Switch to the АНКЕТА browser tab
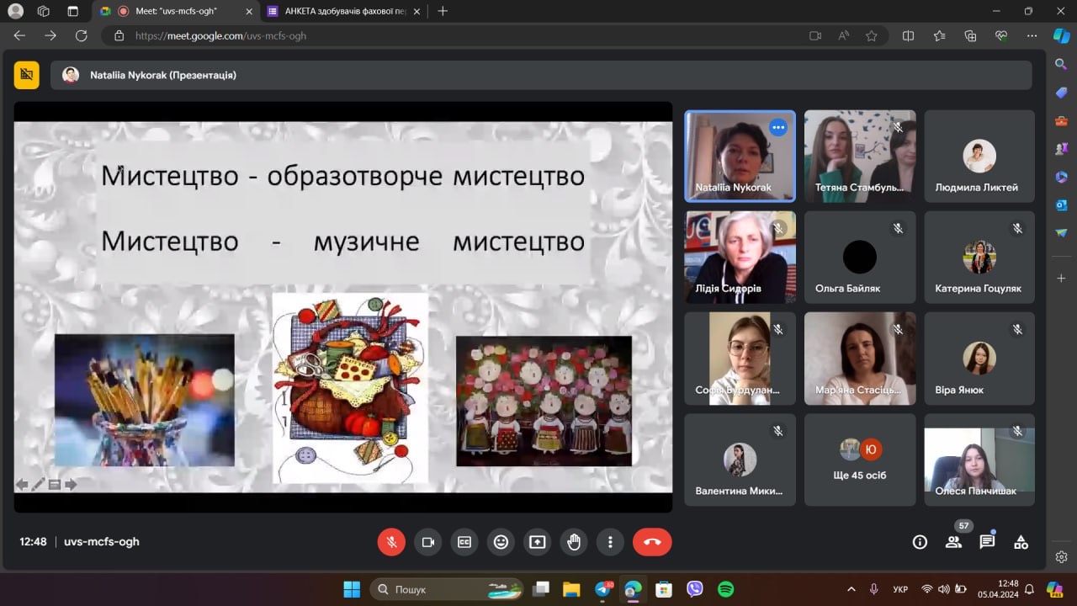Viewport: 1077px width, 606px height. tap(342, 11)
